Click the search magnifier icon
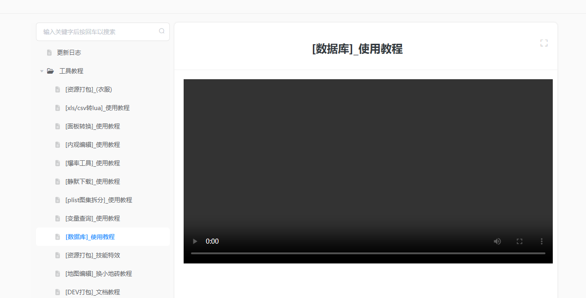The width and height of the screenshot is (586, 298). pyautogui.click(x=161, y=31)
